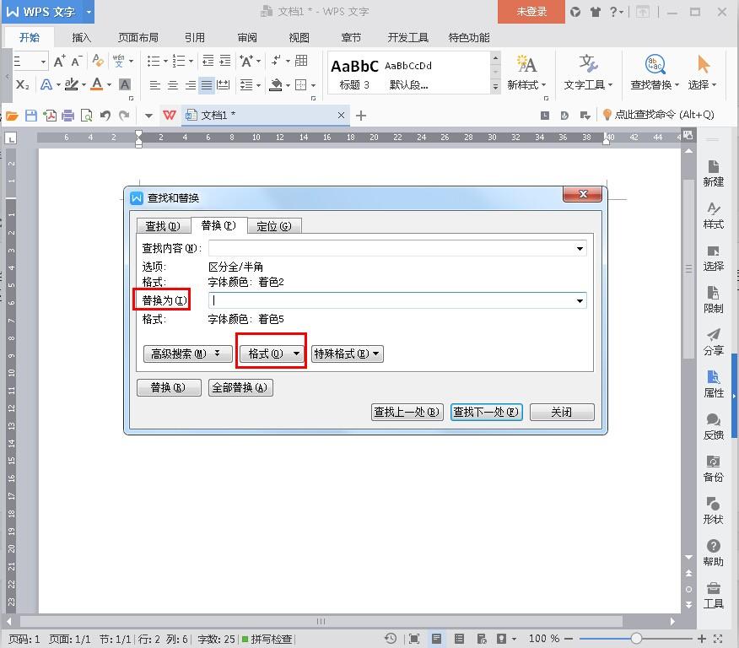Click the undo arrow icon

pyautogui.click(x=105, y=116)
